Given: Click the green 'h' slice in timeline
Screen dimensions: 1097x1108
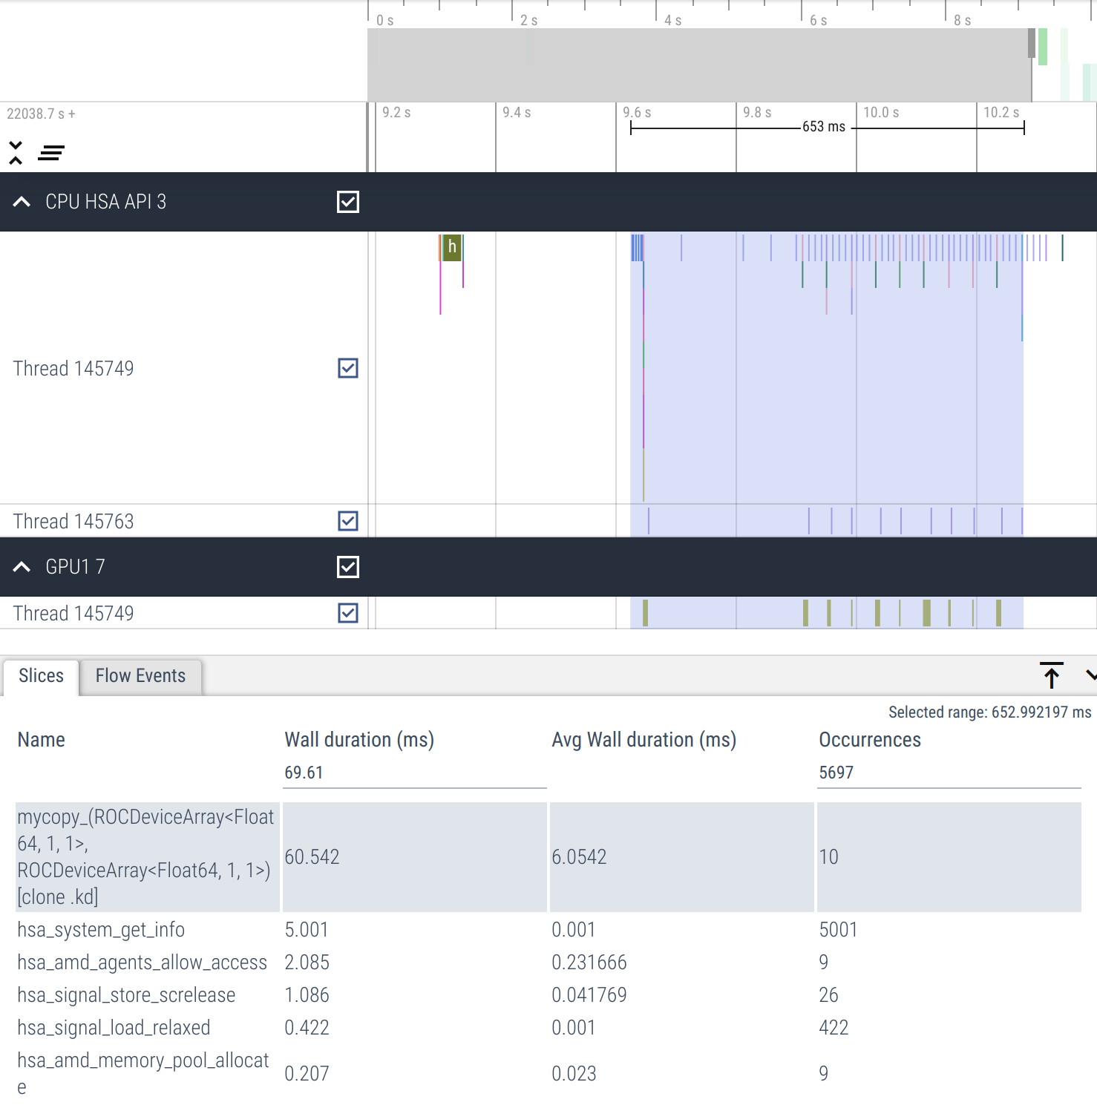Looking at the screenshot, I should click(x=451, y=247).
